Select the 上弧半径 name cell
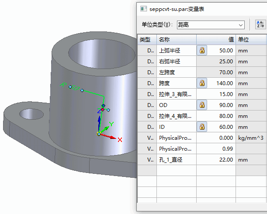Screen dimensions: 267x214 coord(177,50)
